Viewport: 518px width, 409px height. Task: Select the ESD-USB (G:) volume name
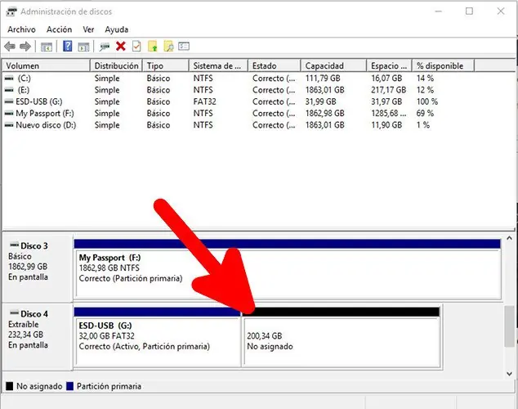(39, 101)
